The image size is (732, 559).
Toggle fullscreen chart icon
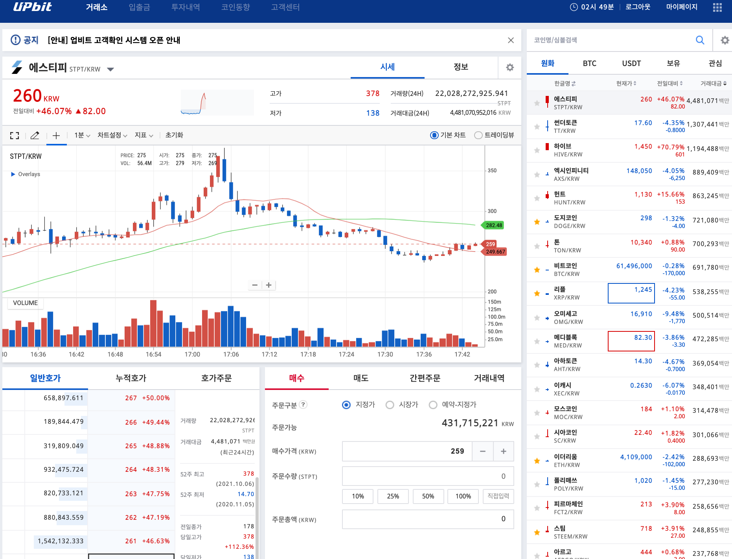tap(15, 135)
